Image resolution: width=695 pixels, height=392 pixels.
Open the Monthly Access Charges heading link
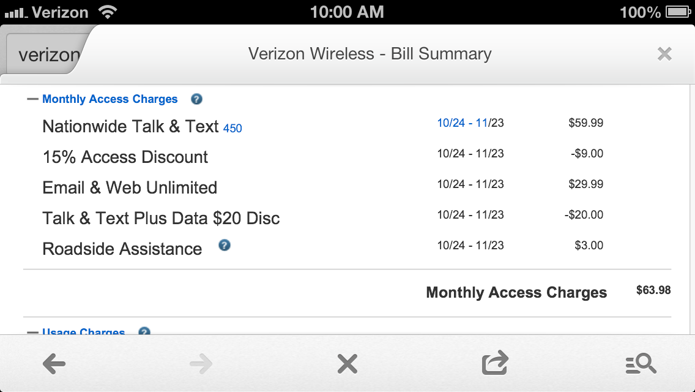110,99
